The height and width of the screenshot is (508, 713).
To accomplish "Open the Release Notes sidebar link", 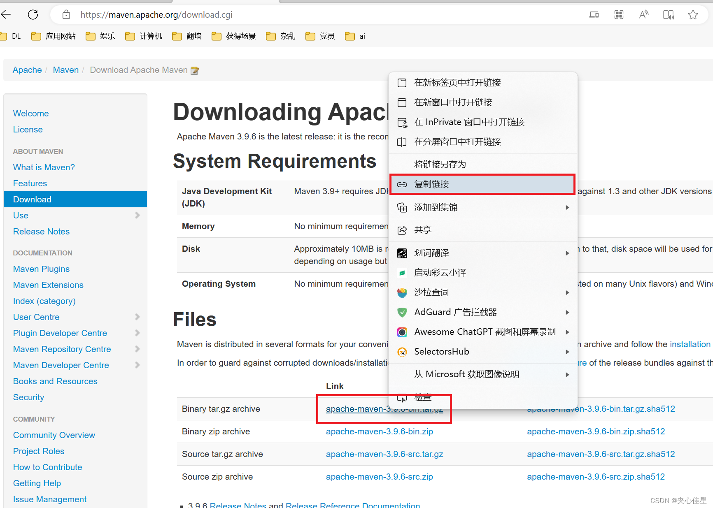I will [41, 232].
